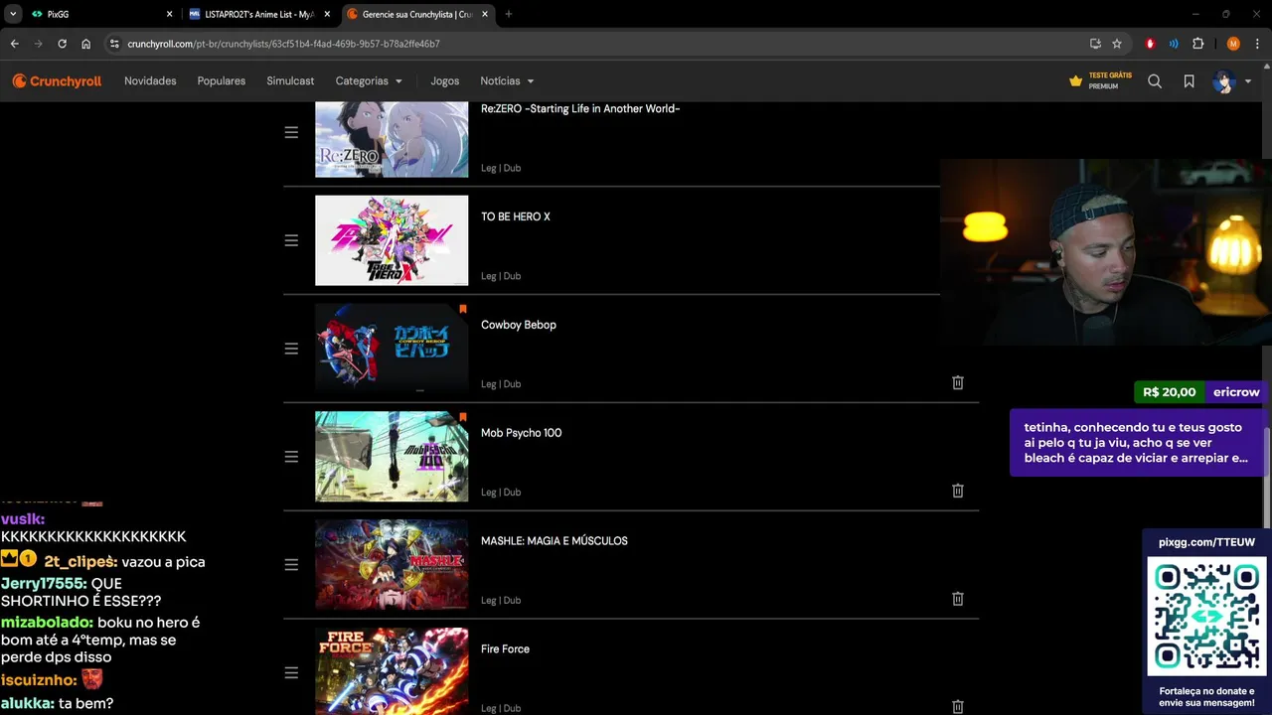Expand the Notícias dropdown
Viewport: 1272px width, 715px height.
pyautogui.click(x=507, y=81)
